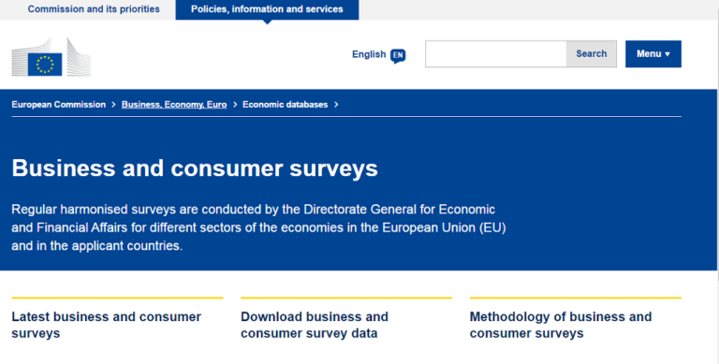Click the EN language speech-bubble icon

tap(398, 55)
